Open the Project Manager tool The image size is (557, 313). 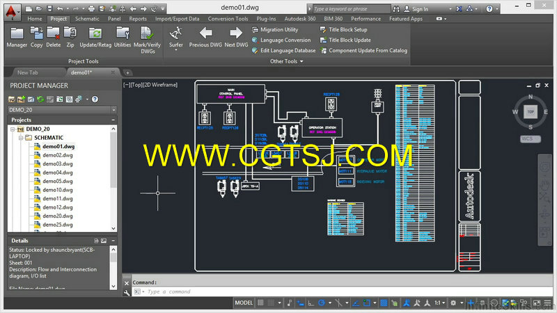(17, 37)
